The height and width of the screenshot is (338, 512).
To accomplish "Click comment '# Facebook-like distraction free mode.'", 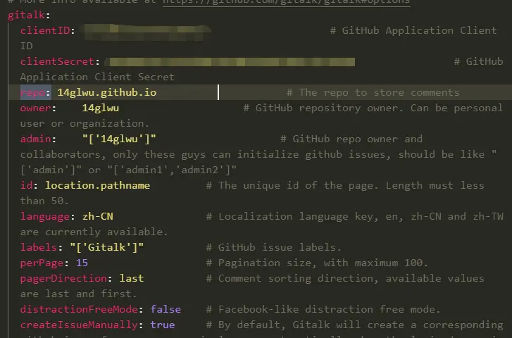I will (x=323, y=309).
